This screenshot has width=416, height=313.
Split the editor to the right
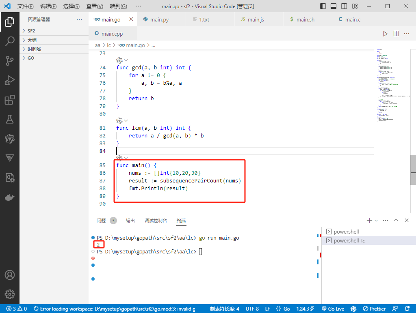click(x=396, y=34)
